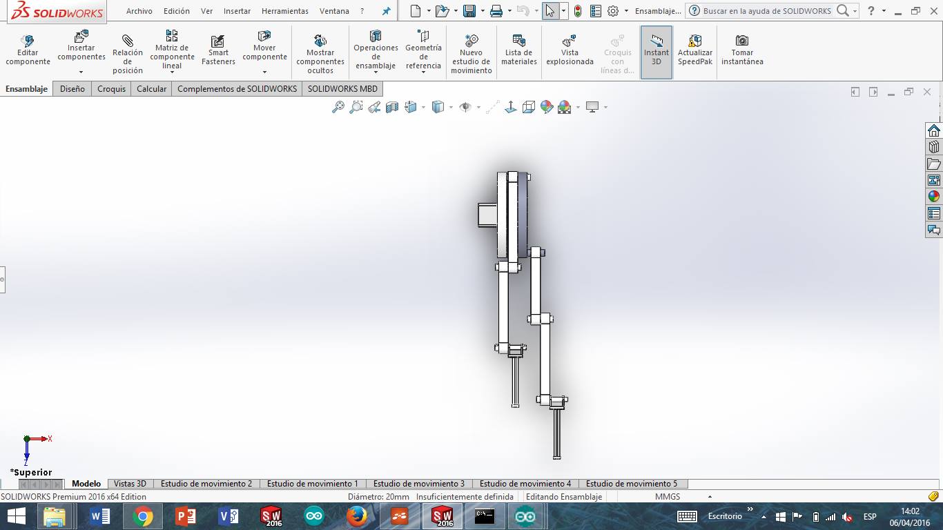Toggle Instant 3D mode
This screenshot has height=530, width=943.
[657, 52]
